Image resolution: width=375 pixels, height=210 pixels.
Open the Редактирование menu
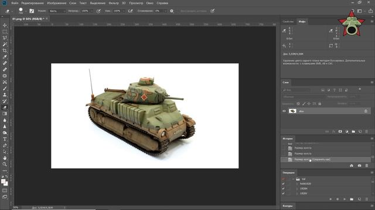click(x=33, y=3)
